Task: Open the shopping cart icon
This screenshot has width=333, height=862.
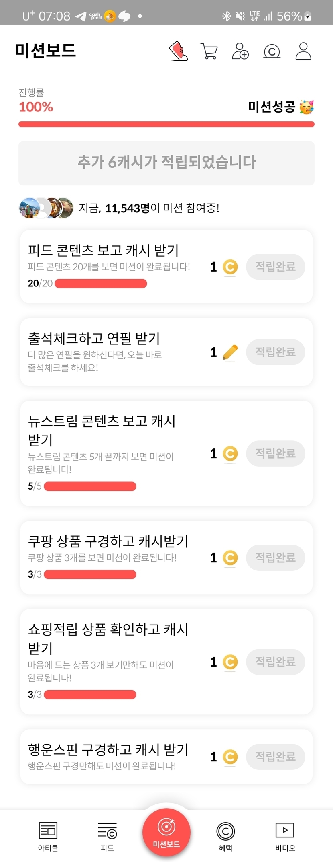Action: coord(209,51)
